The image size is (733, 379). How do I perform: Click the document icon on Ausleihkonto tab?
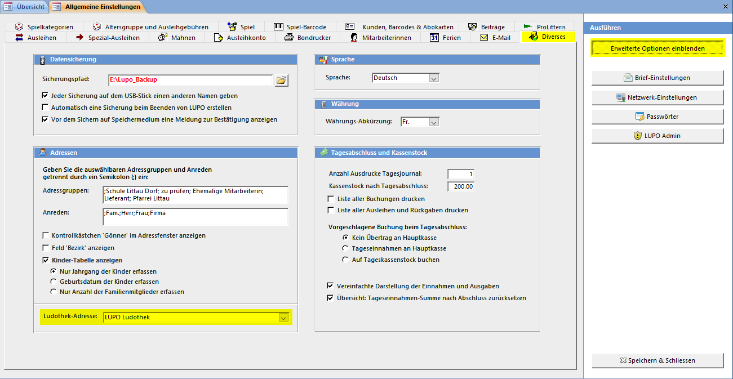click(x=218, y=38)
